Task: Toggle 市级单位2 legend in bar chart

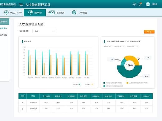Action: pos(89,84)
